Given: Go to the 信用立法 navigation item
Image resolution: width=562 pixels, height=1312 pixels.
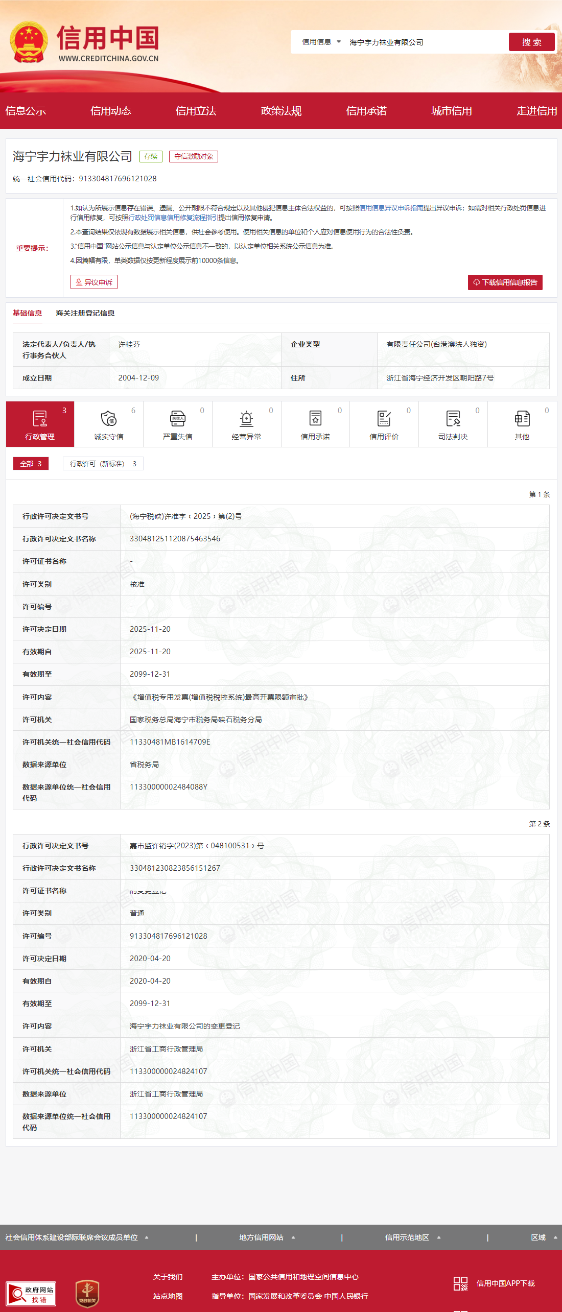Looking at the screenshot, I should (196, 111).
